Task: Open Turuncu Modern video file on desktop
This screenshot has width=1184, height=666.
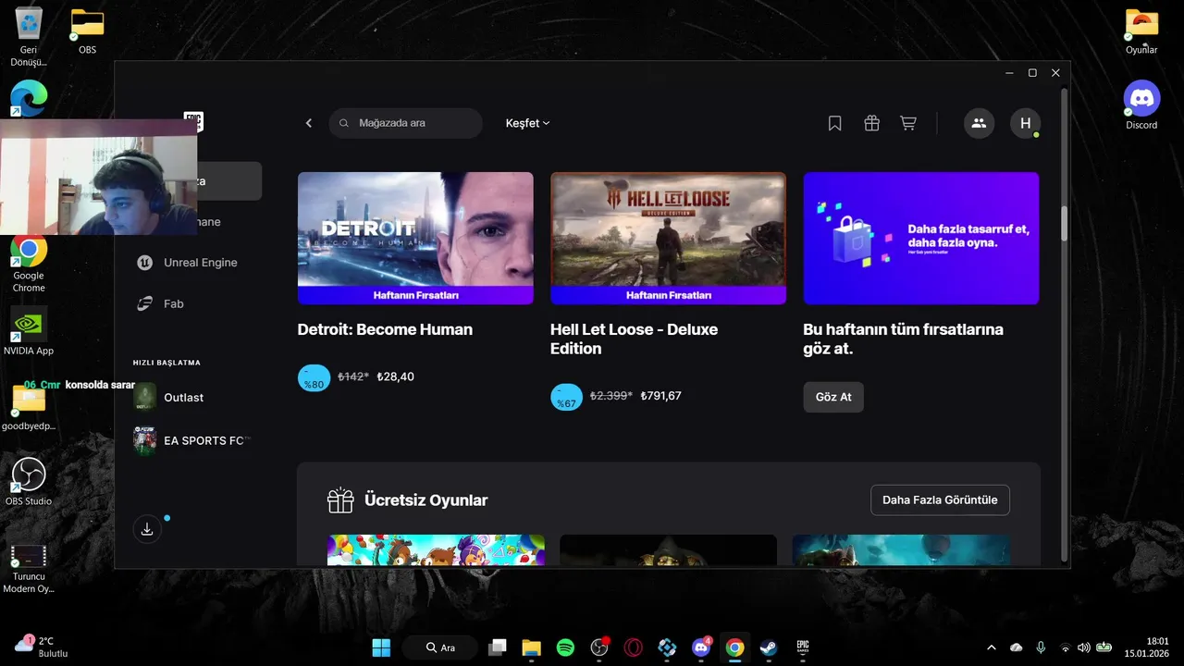Action: pyautogui.click(x=29, y=568)
